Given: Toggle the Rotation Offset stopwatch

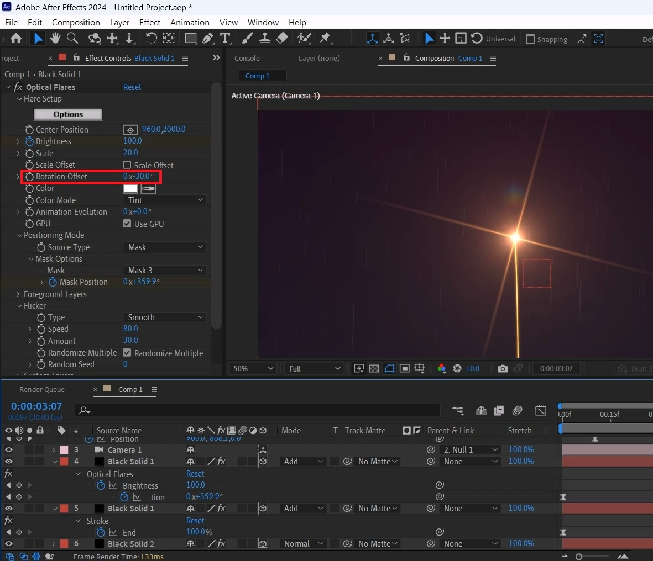Looking at the screenshot, I should click(29, 177).
